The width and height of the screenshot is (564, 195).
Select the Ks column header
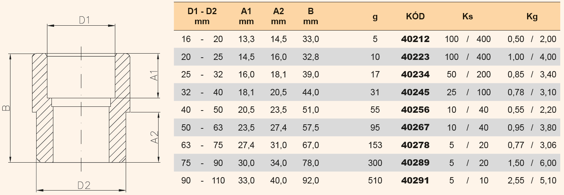coord(467,17)
